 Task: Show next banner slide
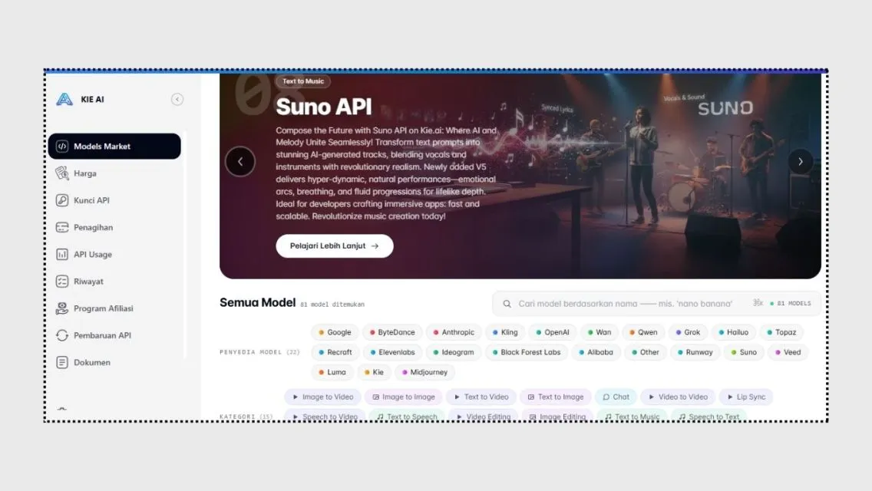(801, 161)
